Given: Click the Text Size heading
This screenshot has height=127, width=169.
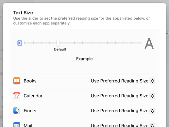Looking at the screenshot, I should (23, 13).
